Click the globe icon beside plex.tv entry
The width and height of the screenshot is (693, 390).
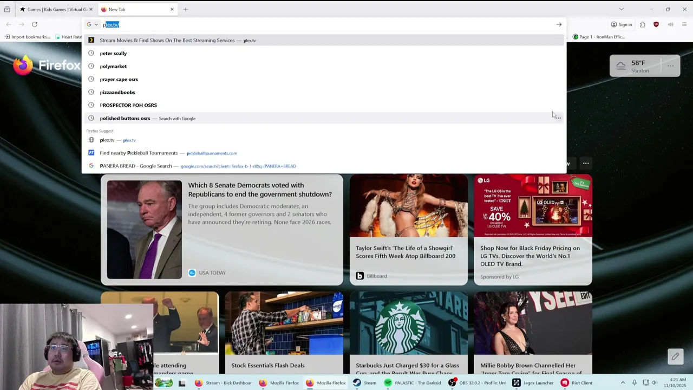pyautogui.click(x=91, y=140)
